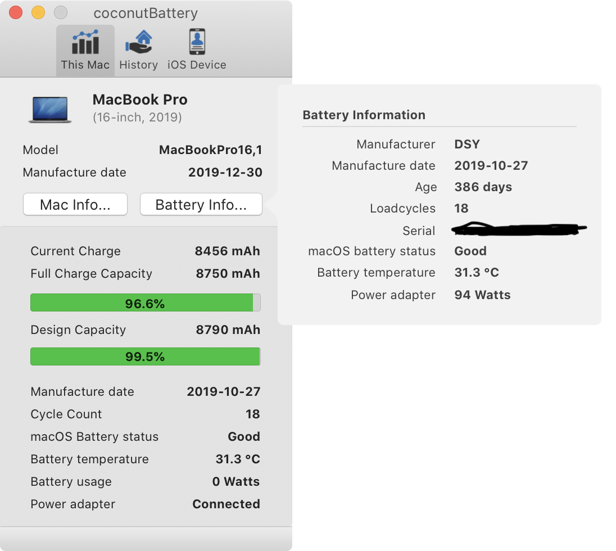This screenshot has height=551, width=616.
Task: Select the 2019-12-30 manufacture date
Action: tap(225, 172)
